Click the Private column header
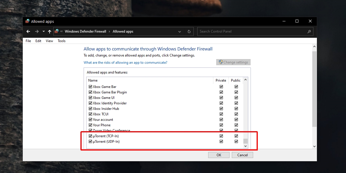 click(x=221, y=80)
